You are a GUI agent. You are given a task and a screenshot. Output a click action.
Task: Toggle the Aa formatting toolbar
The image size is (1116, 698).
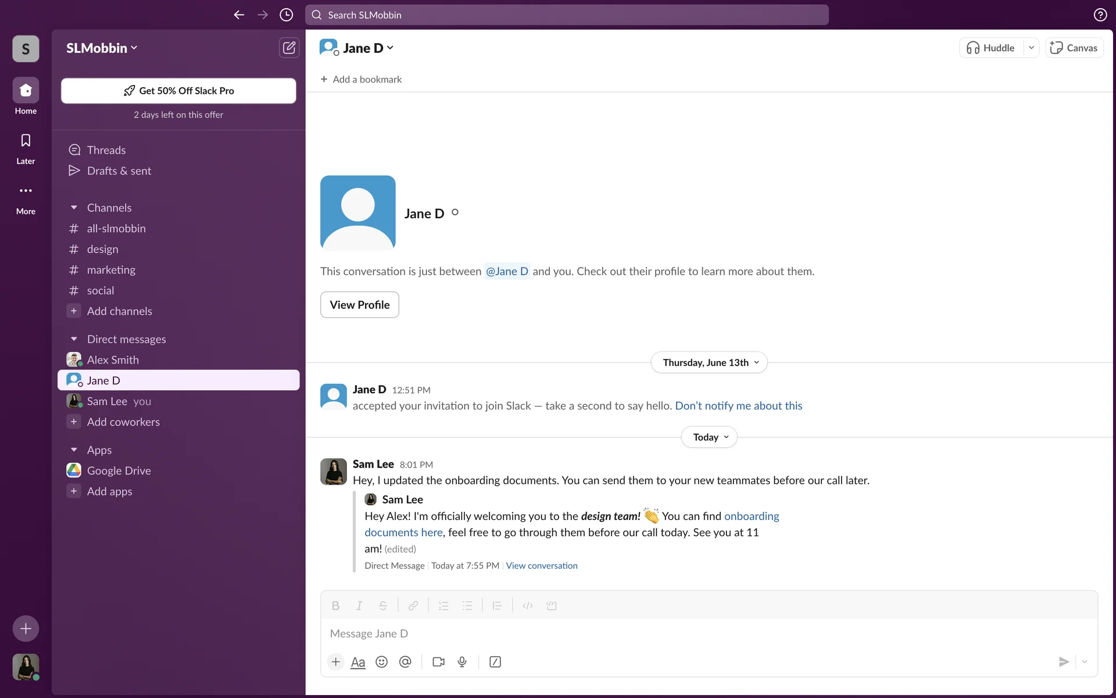coord(358,662)
